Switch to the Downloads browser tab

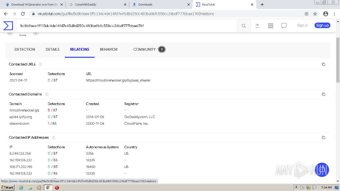tap(161, 5)
